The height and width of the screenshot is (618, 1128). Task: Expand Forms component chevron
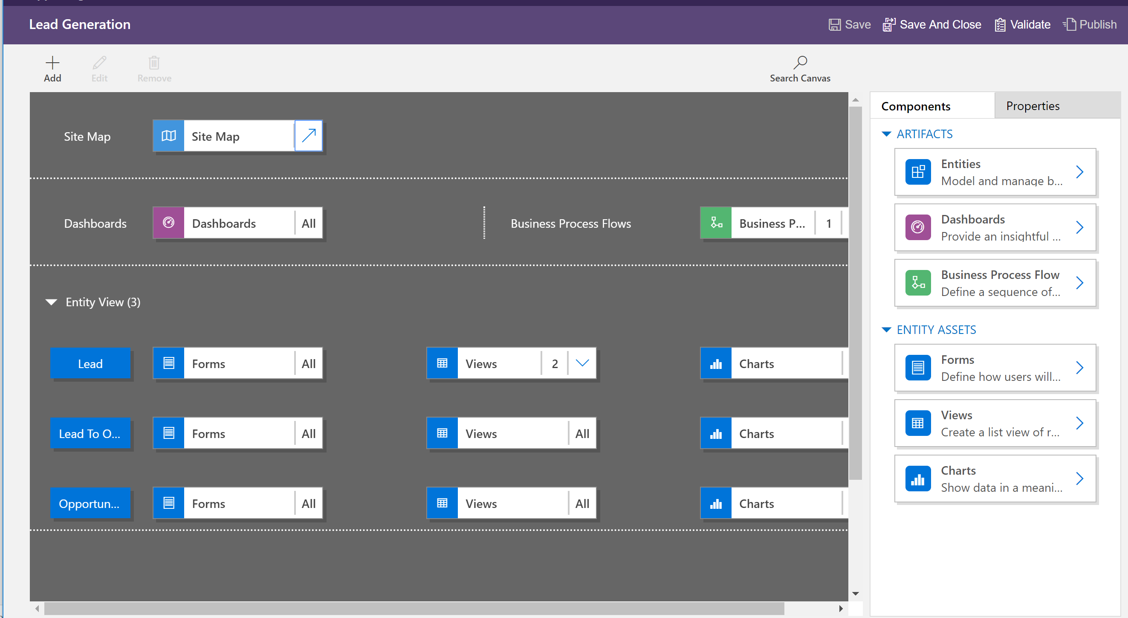coord(1080,368)
